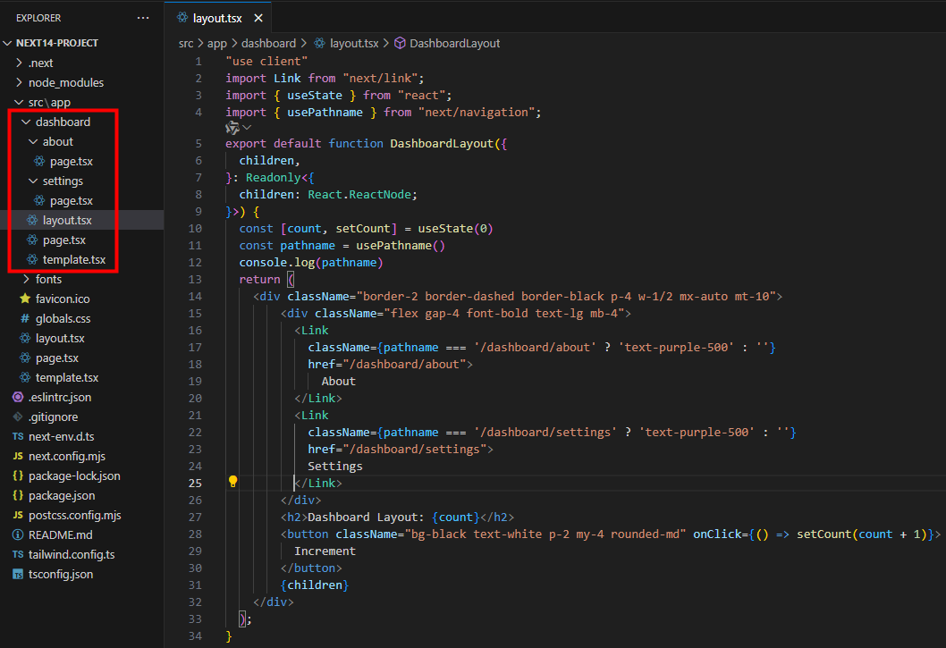The height and width of the screenshot is (648, 946).
Task: Click the React icon of highlighted layout.tsx row
Action: coord(32,220)
